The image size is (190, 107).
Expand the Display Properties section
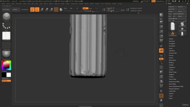(x=174, y=89)
